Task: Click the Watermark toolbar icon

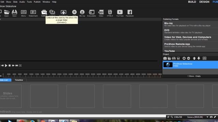Action: click(x=33, y=13)
